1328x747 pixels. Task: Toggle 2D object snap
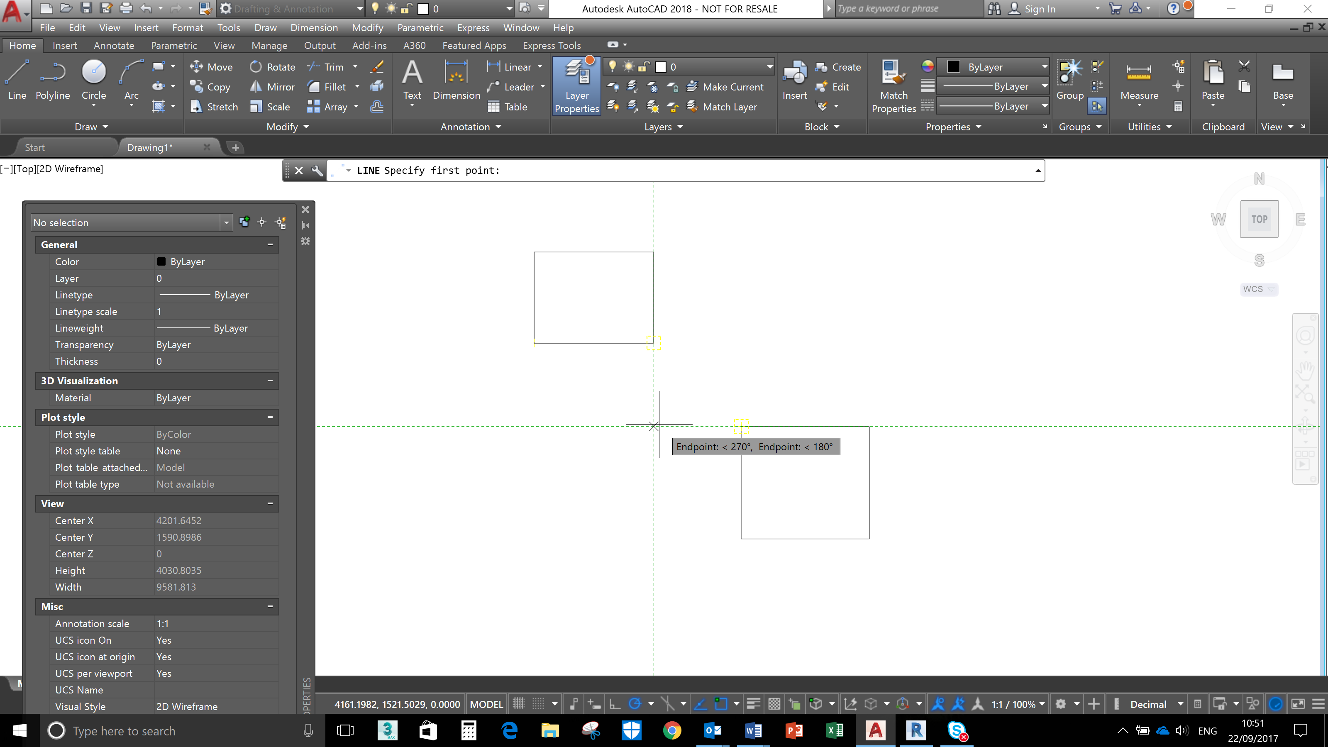tap(721, 704)
